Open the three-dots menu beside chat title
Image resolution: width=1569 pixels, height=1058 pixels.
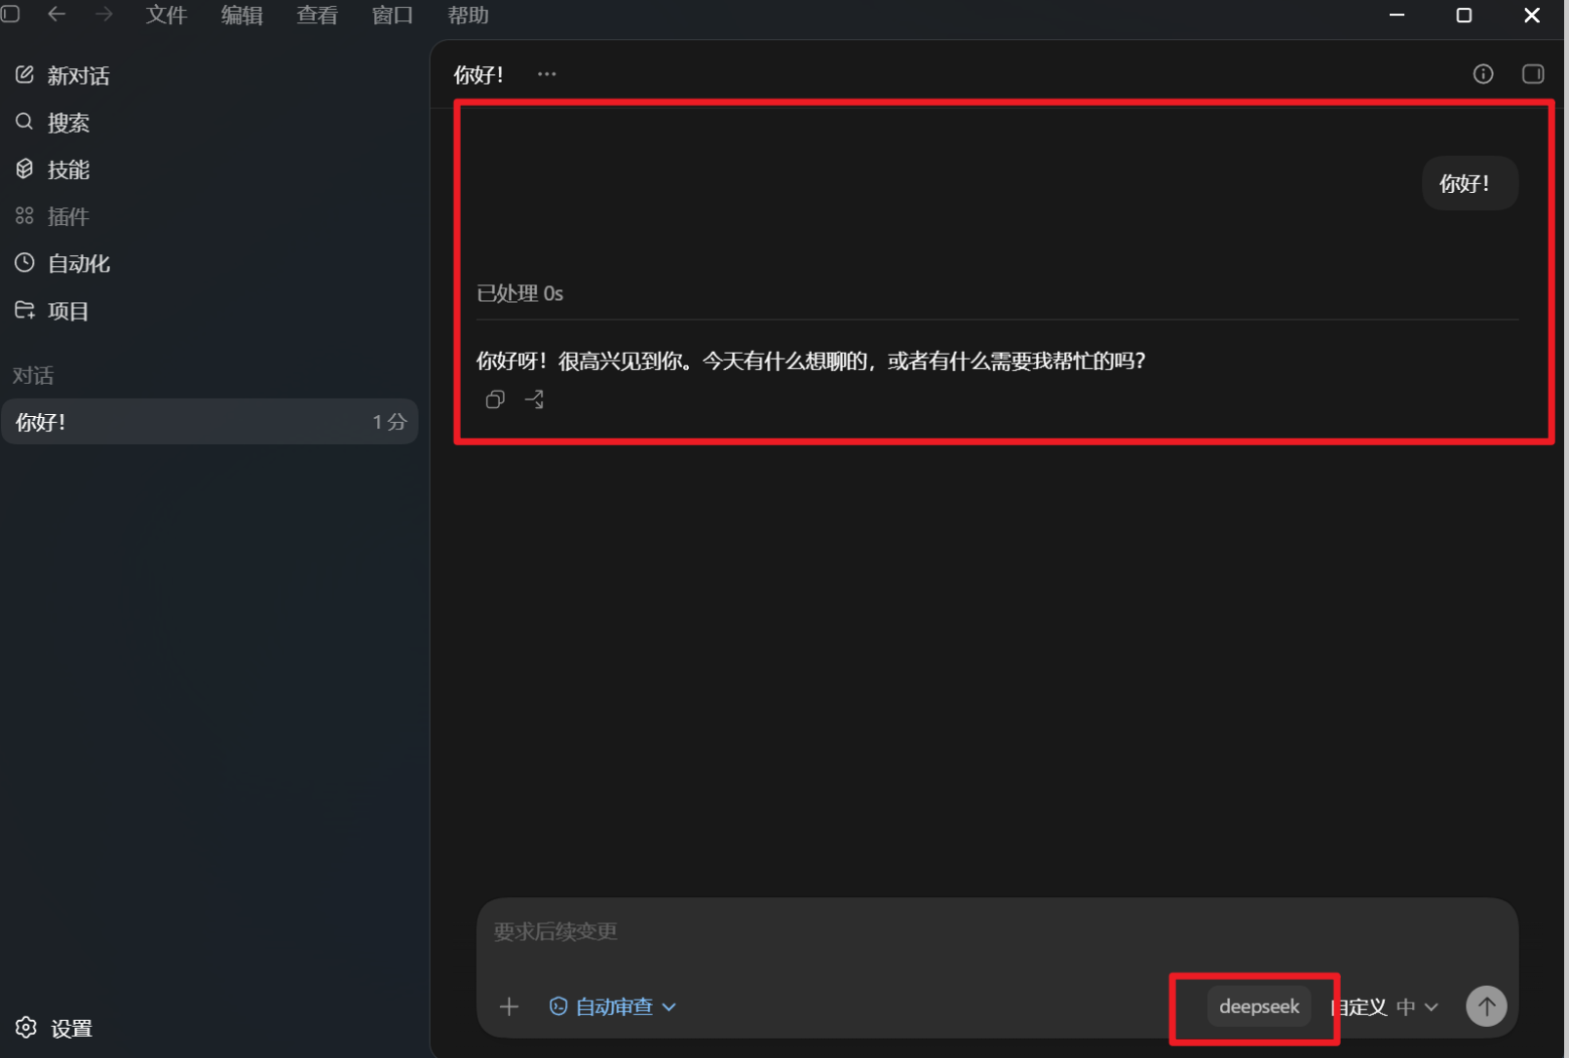(547, 74)
